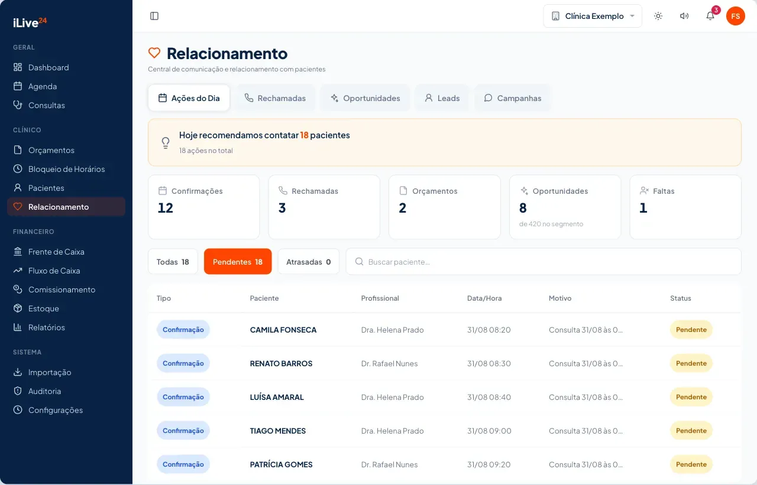757x485 pixels.
Task: Open Frente de Caixa page
Action: pyautogui.click(x=66, y=252)
